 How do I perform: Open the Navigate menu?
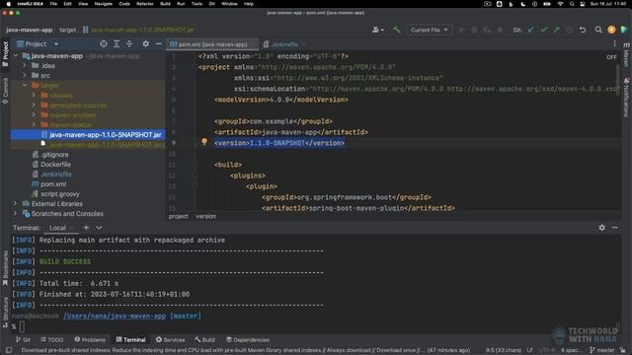[103, 4]
